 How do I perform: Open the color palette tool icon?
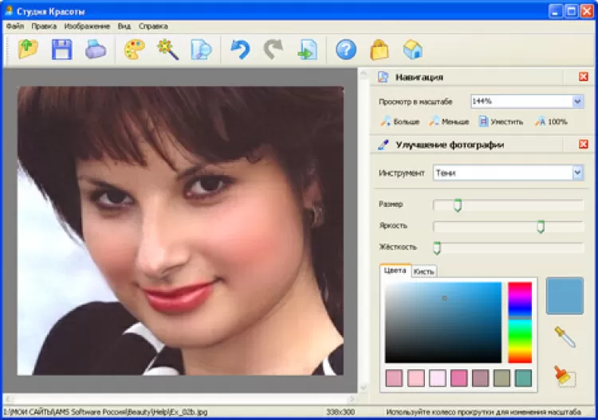coord(134,49)
